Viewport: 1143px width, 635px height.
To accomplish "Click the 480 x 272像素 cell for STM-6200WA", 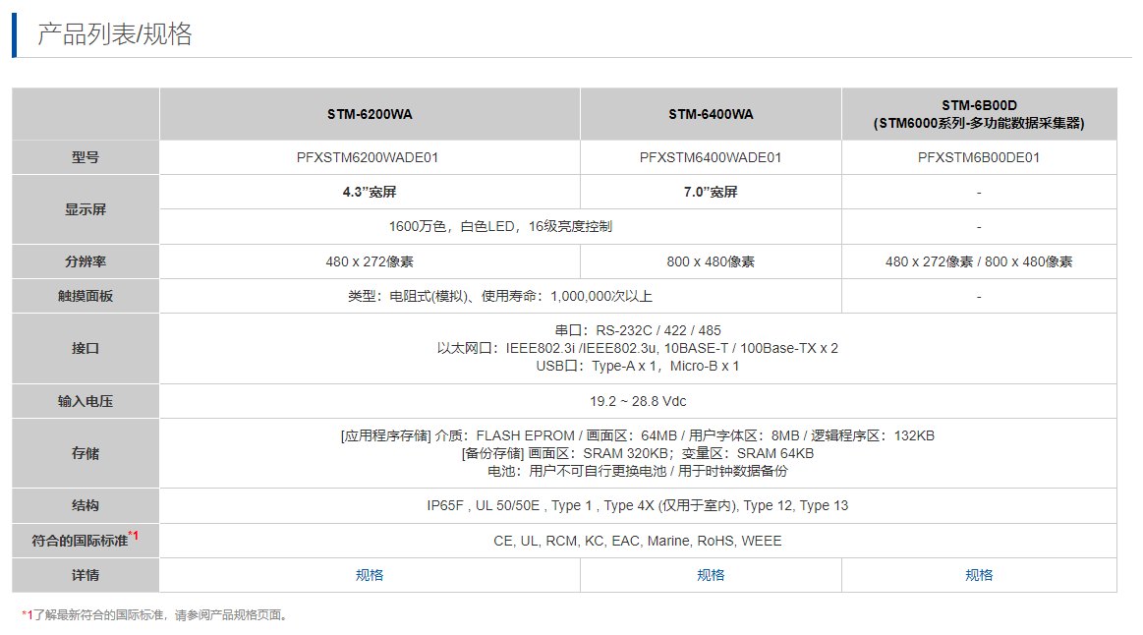I will point(370,261).
